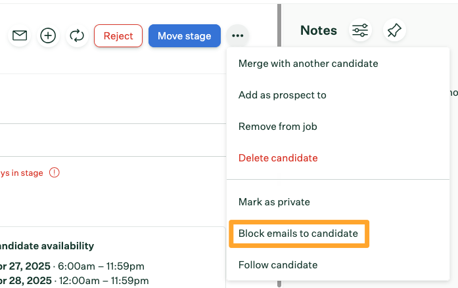Open the Notes filter sliders icon
This screenshot has height=288, width=458.
[360, 30]
